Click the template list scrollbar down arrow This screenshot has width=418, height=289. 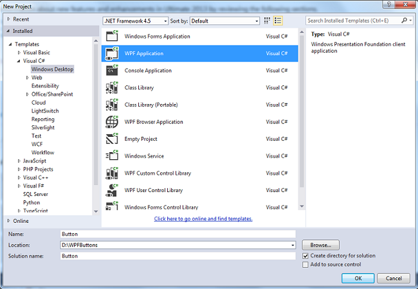click(x=302, y=206)
